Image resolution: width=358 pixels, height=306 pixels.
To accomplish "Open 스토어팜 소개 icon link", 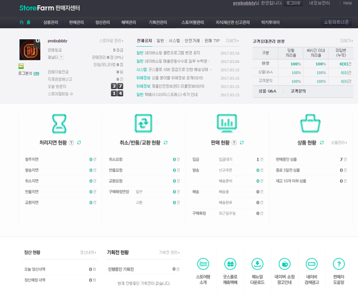I will click(x=203, y=264).
